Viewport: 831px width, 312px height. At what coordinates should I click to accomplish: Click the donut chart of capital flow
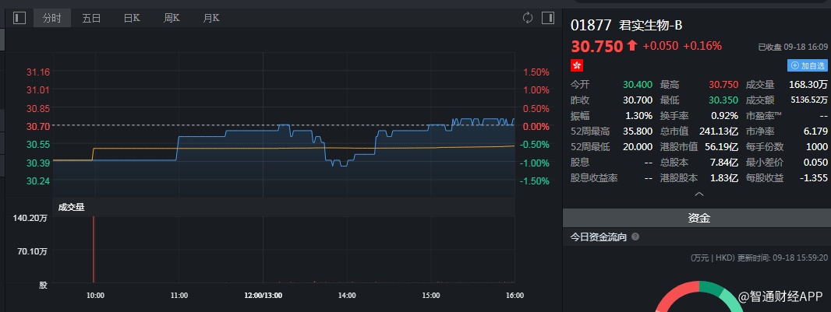[x=696, y=300]
